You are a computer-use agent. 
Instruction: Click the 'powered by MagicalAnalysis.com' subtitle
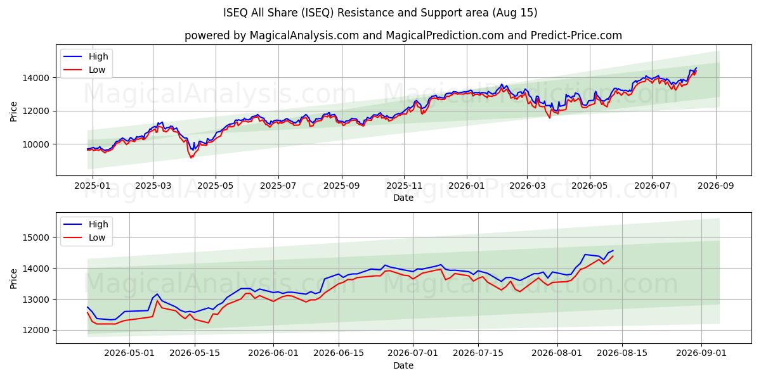click(x=403, y=35)
